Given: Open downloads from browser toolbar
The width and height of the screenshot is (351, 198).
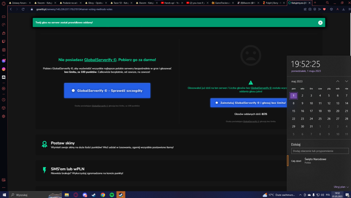Looking at the screenshot, I should [x=343, y=9].
